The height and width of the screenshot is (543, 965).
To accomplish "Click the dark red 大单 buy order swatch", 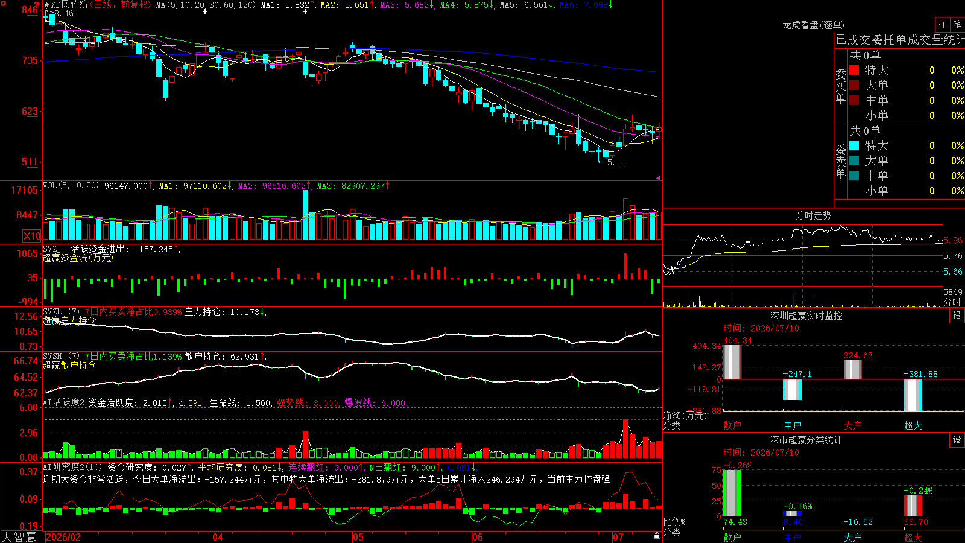I will [x=854, y=85].
